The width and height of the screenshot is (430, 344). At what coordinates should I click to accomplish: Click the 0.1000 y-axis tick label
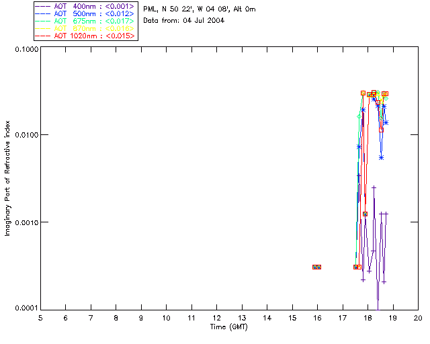(x=26, y=49)
